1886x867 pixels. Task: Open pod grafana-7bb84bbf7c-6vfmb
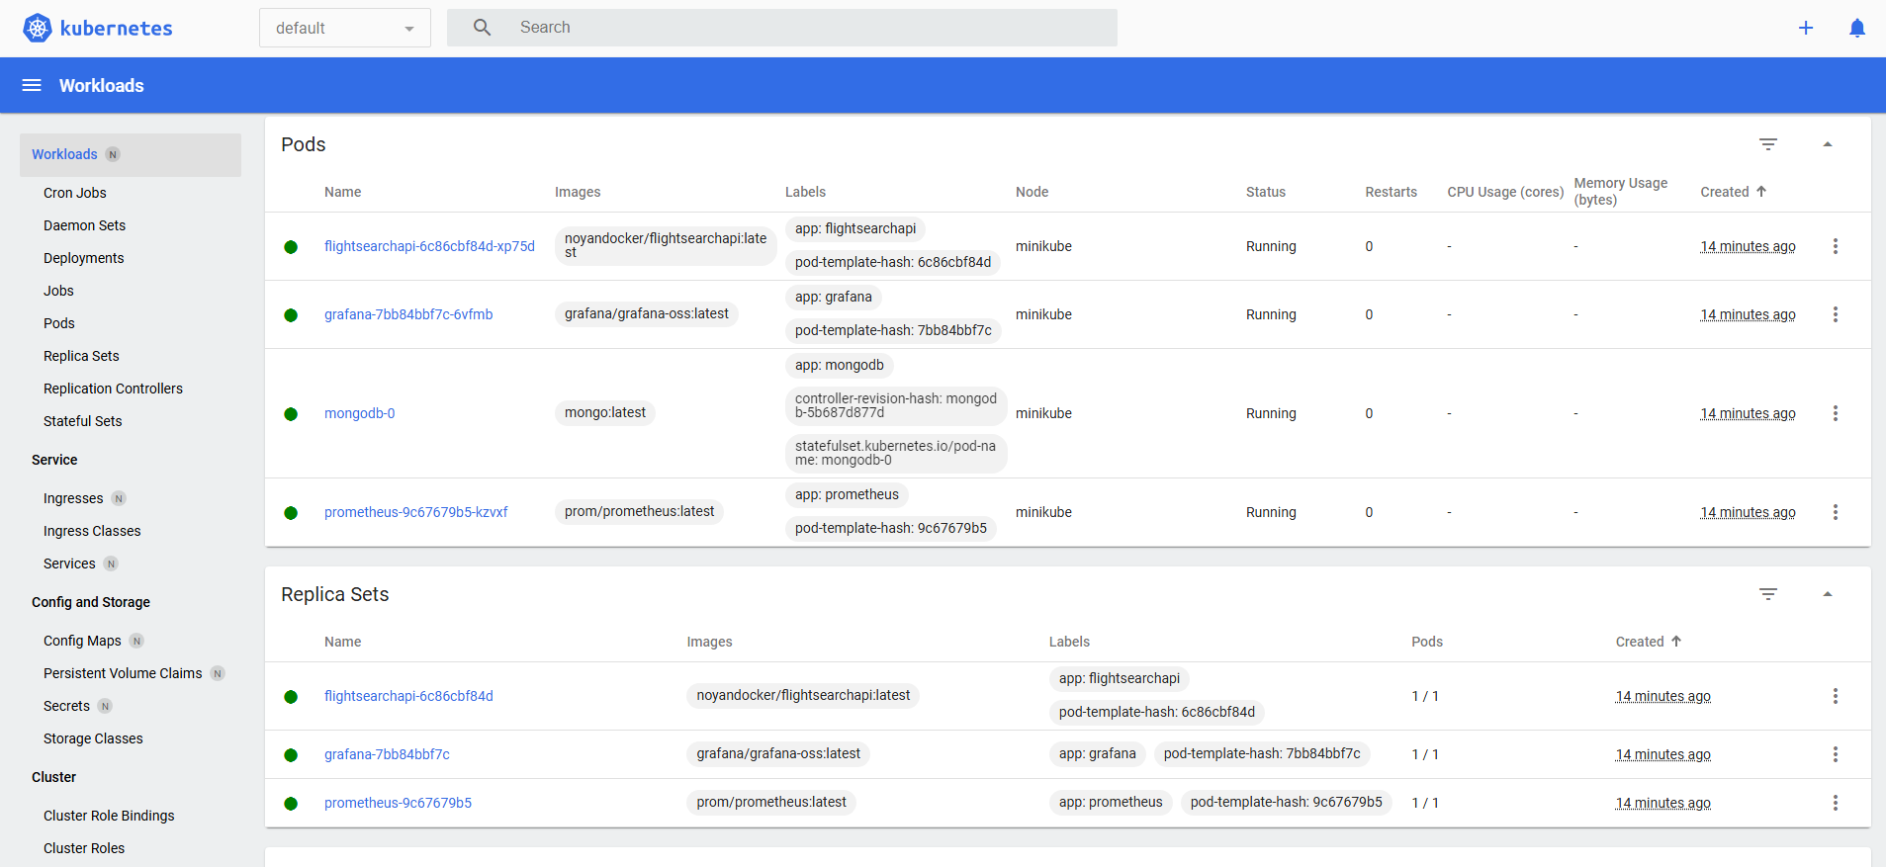[x=408, y=314]
